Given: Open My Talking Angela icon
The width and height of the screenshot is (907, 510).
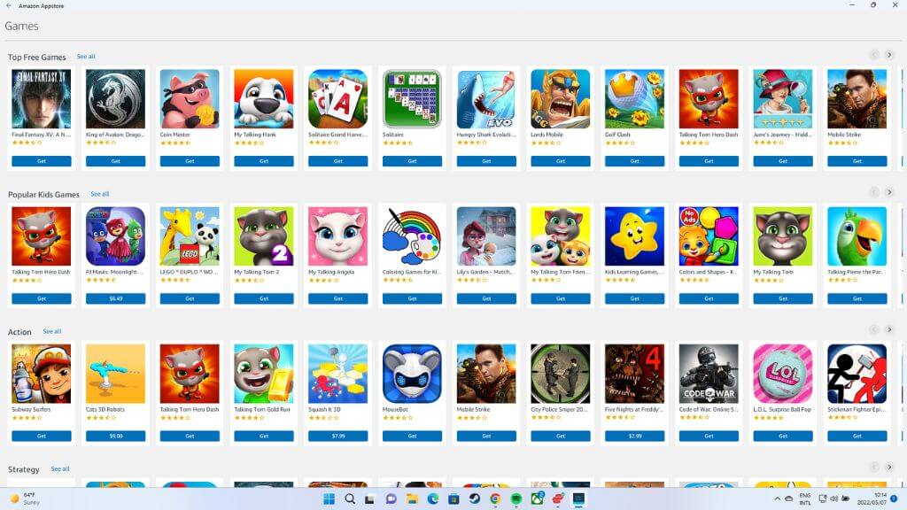Looking at the screenshot, I should click(x=337, y=236).
